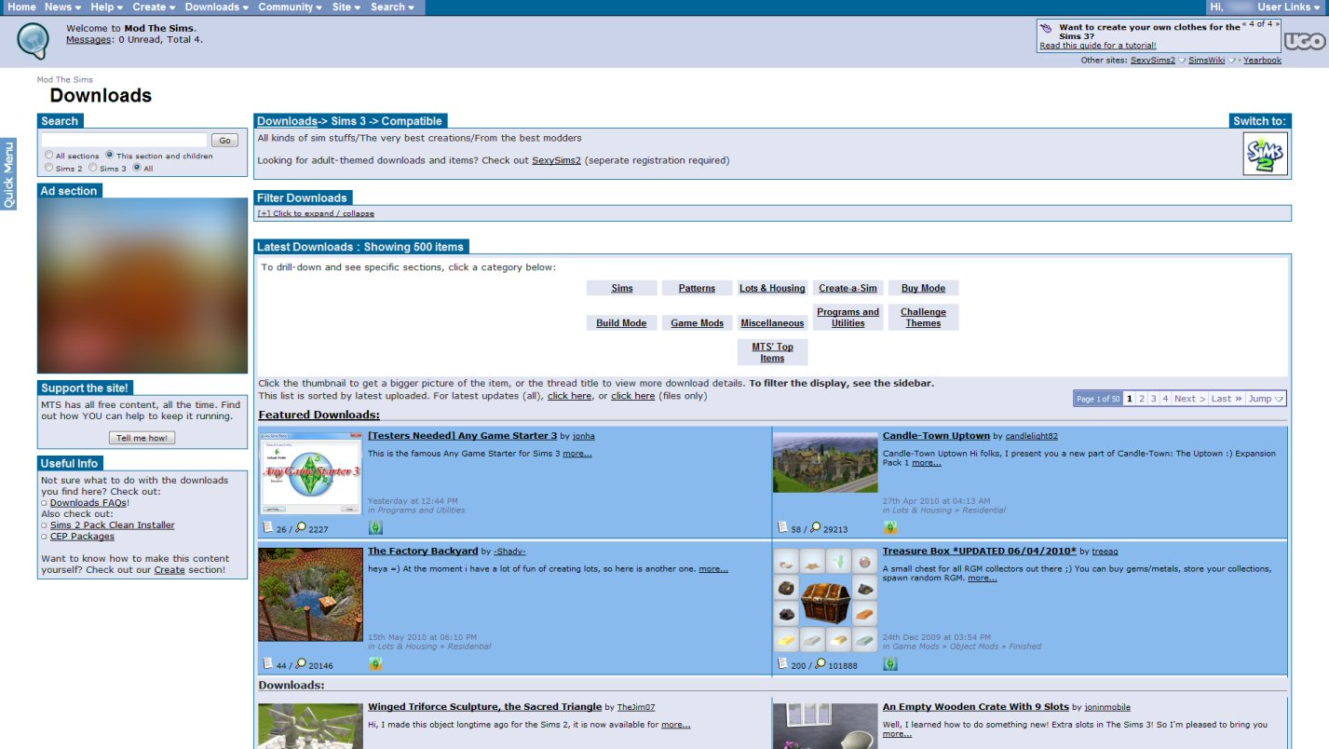The image size is (1329, 749).
Task: Open the Create dropdown menu
Action: click(x=154, y=7)
